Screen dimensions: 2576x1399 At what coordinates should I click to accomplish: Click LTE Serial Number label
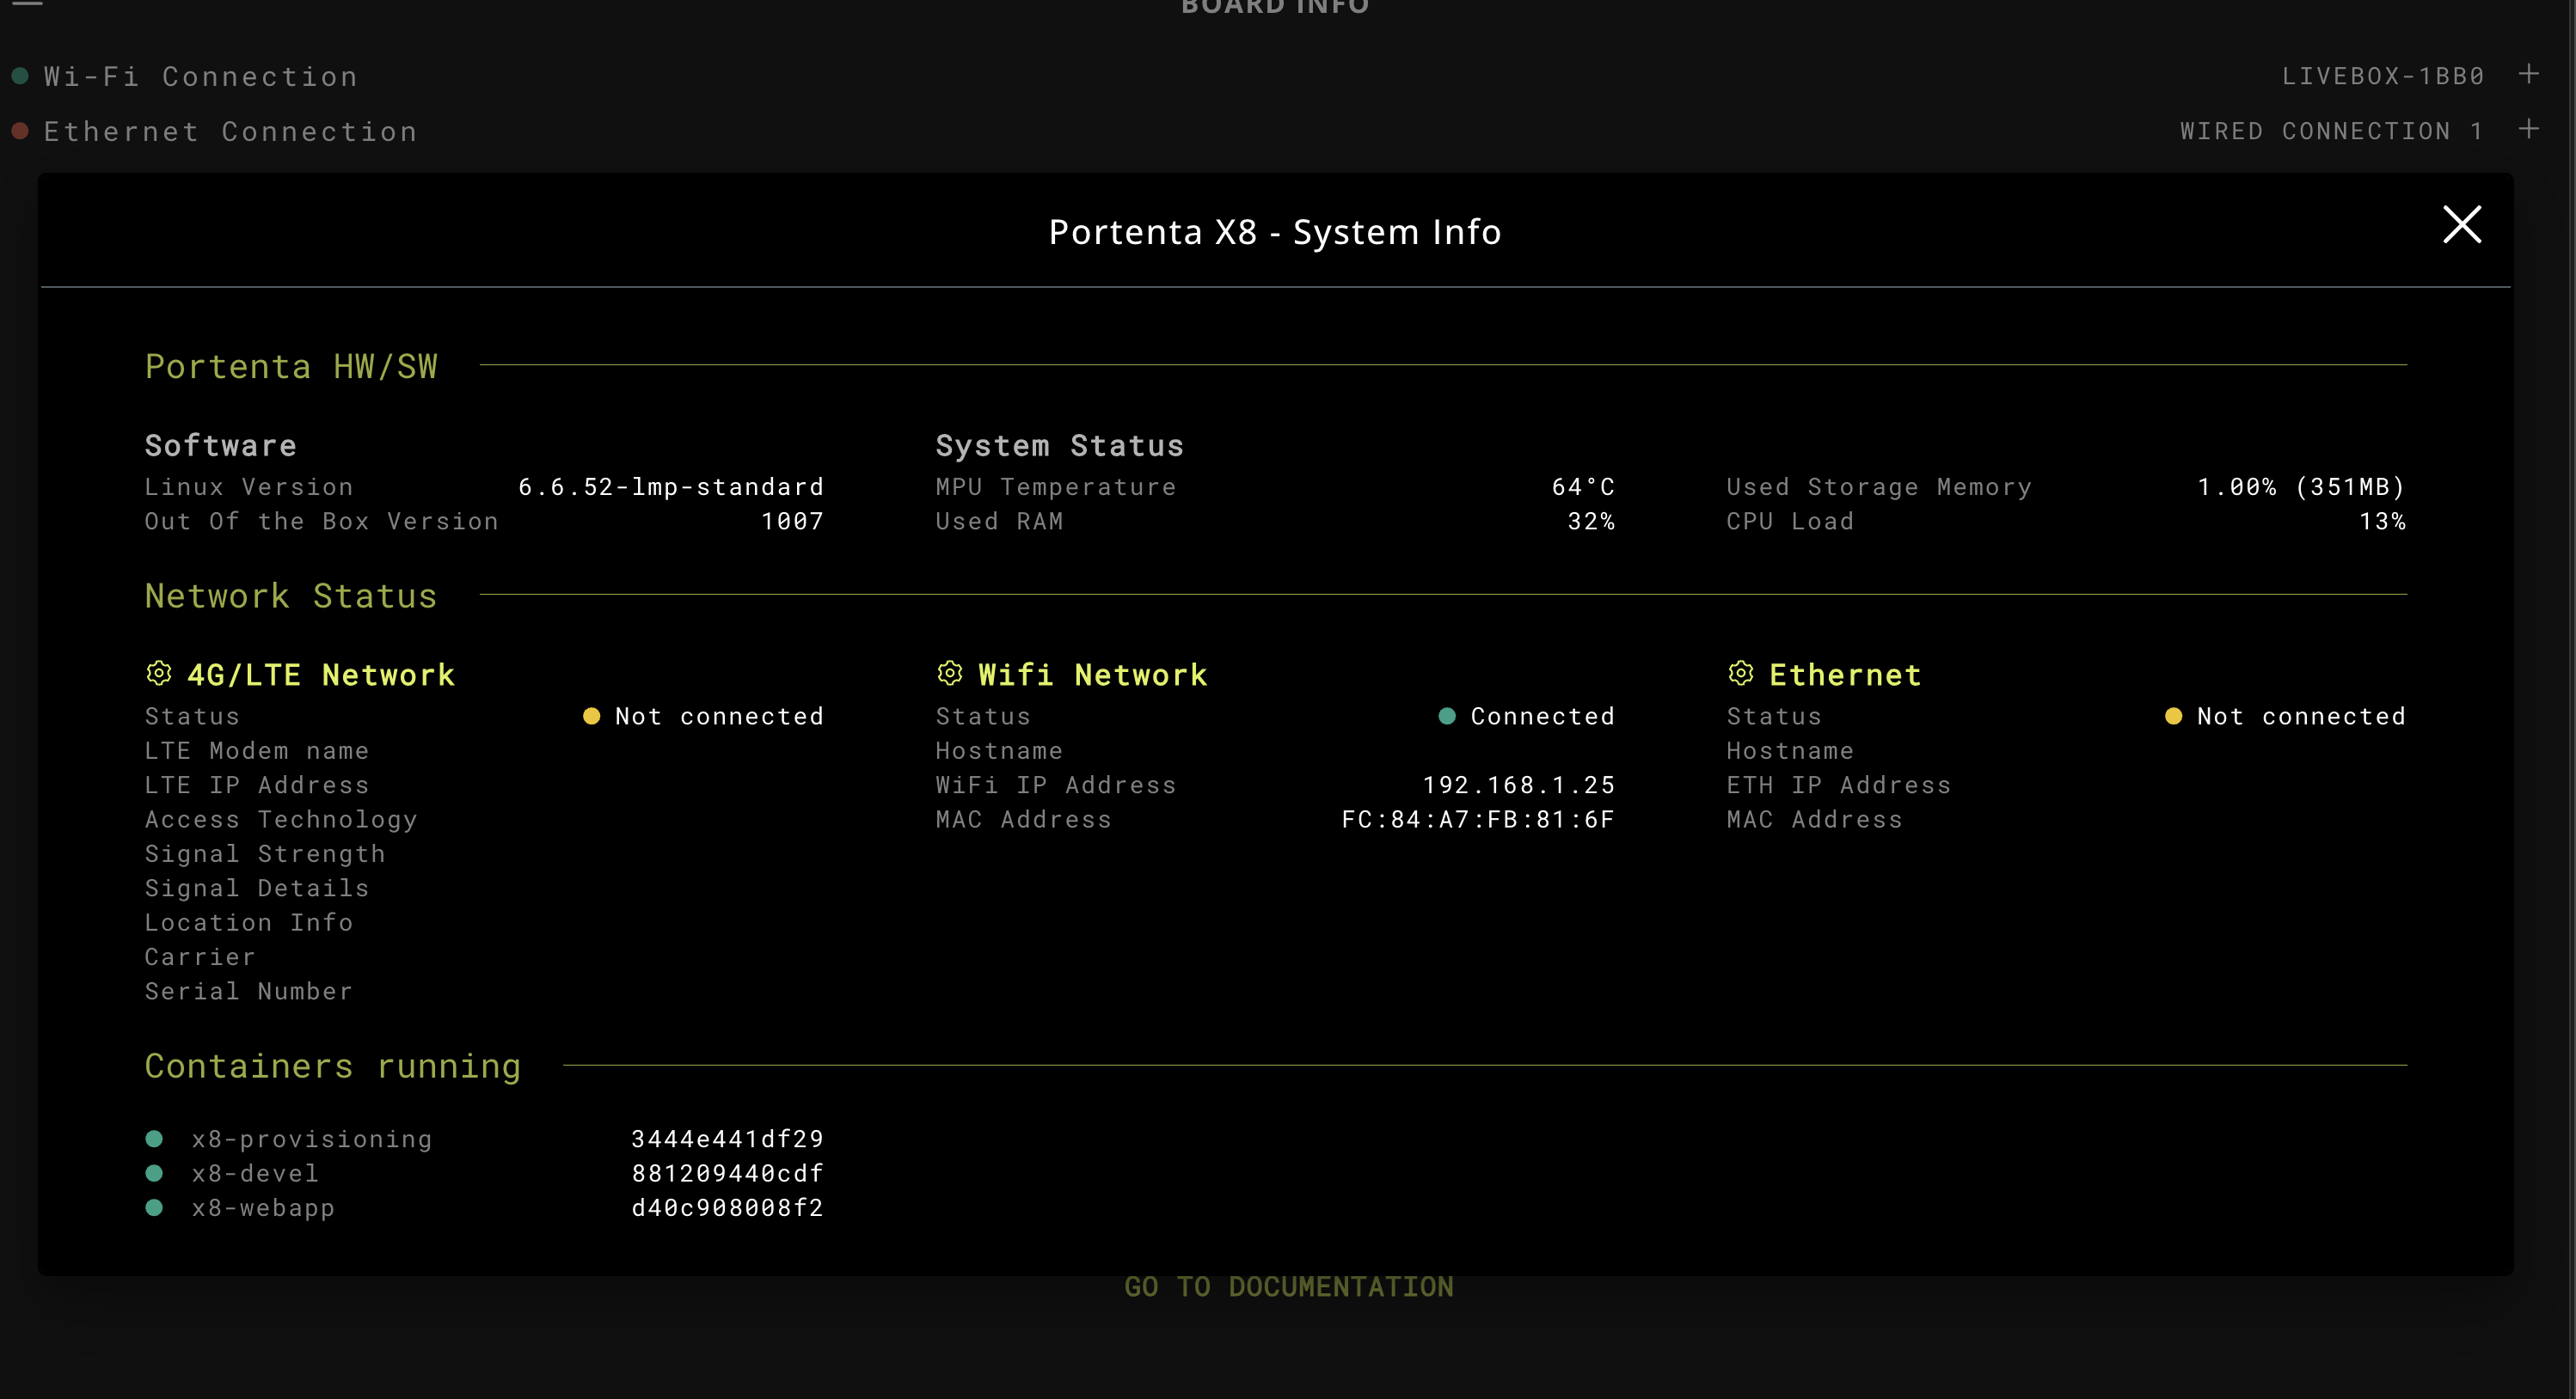point(248,992)
